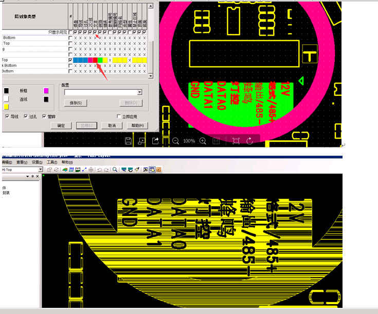
Task: Toggle the Output Window icon
Action: click(146, 170)
